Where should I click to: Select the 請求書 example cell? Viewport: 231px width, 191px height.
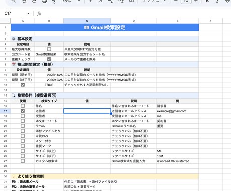177,106
